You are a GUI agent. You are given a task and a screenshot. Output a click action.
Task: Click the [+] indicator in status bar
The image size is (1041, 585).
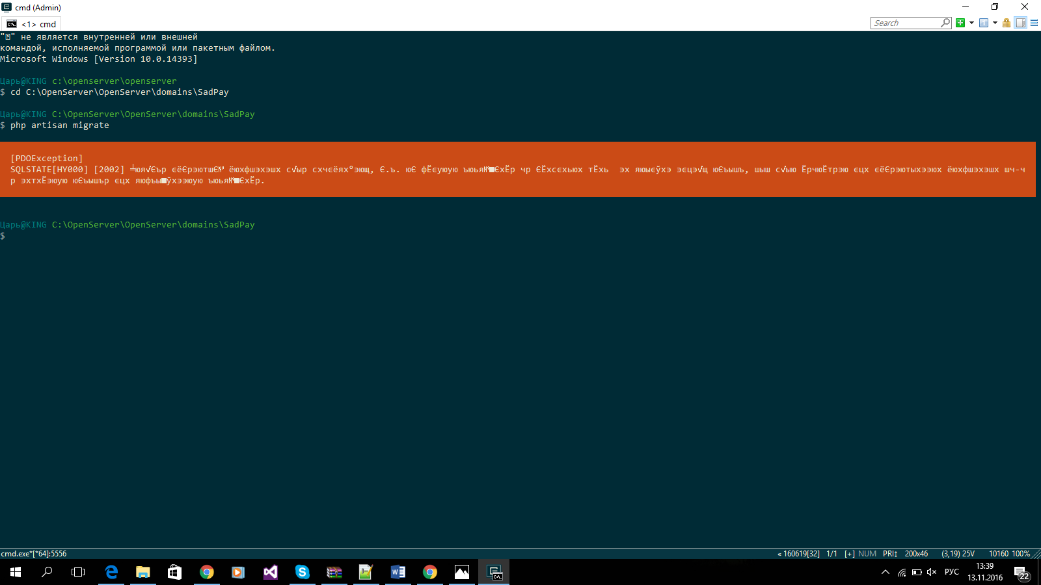click(849, 554)
